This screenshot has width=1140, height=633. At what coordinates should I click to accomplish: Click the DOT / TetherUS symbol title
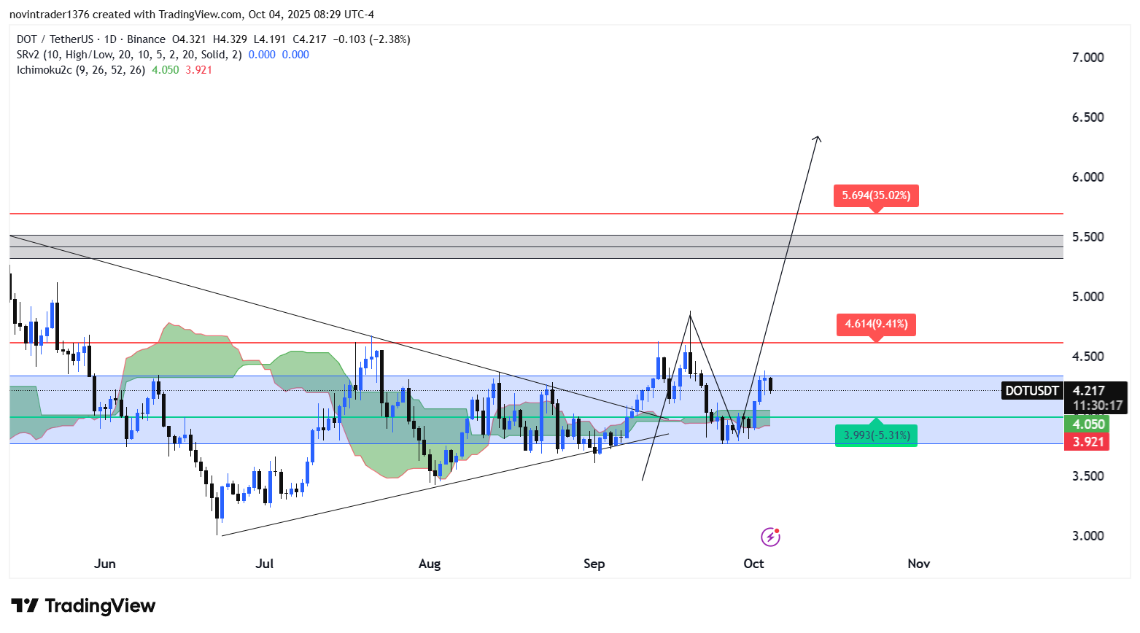coord(55,39)
